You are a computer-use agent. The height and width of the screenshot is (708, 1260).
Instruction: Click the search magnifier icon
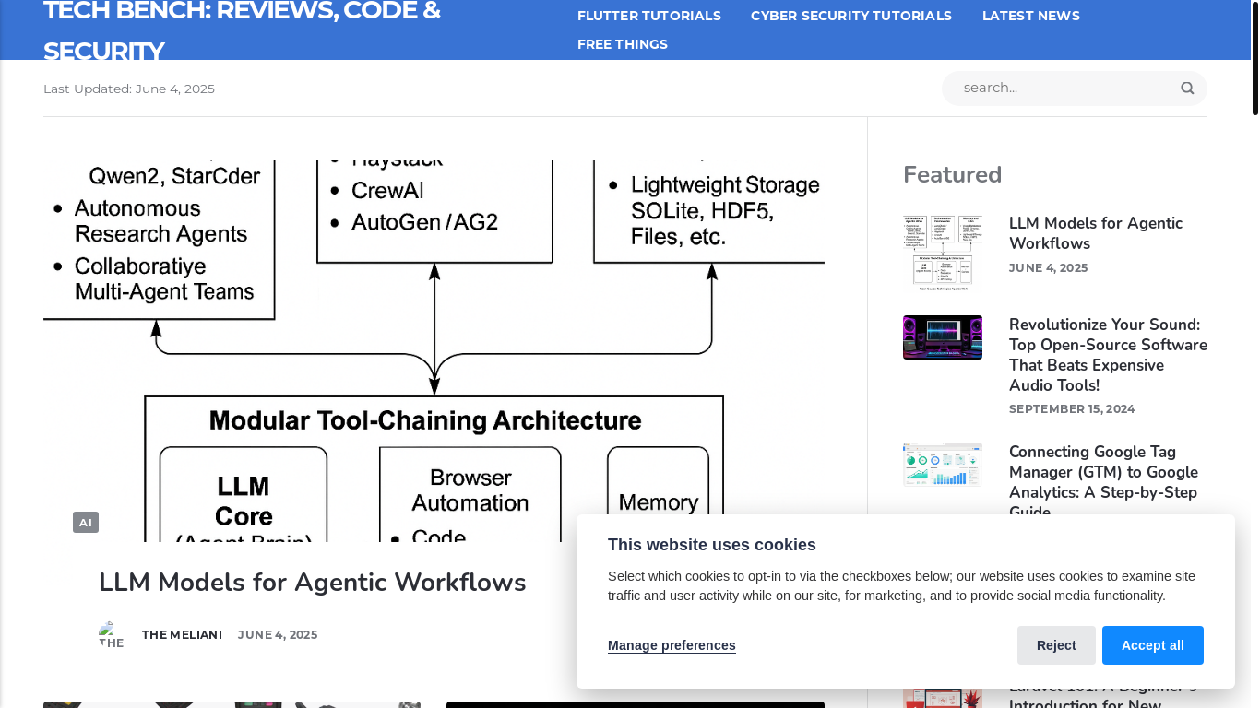point(1187,88)
